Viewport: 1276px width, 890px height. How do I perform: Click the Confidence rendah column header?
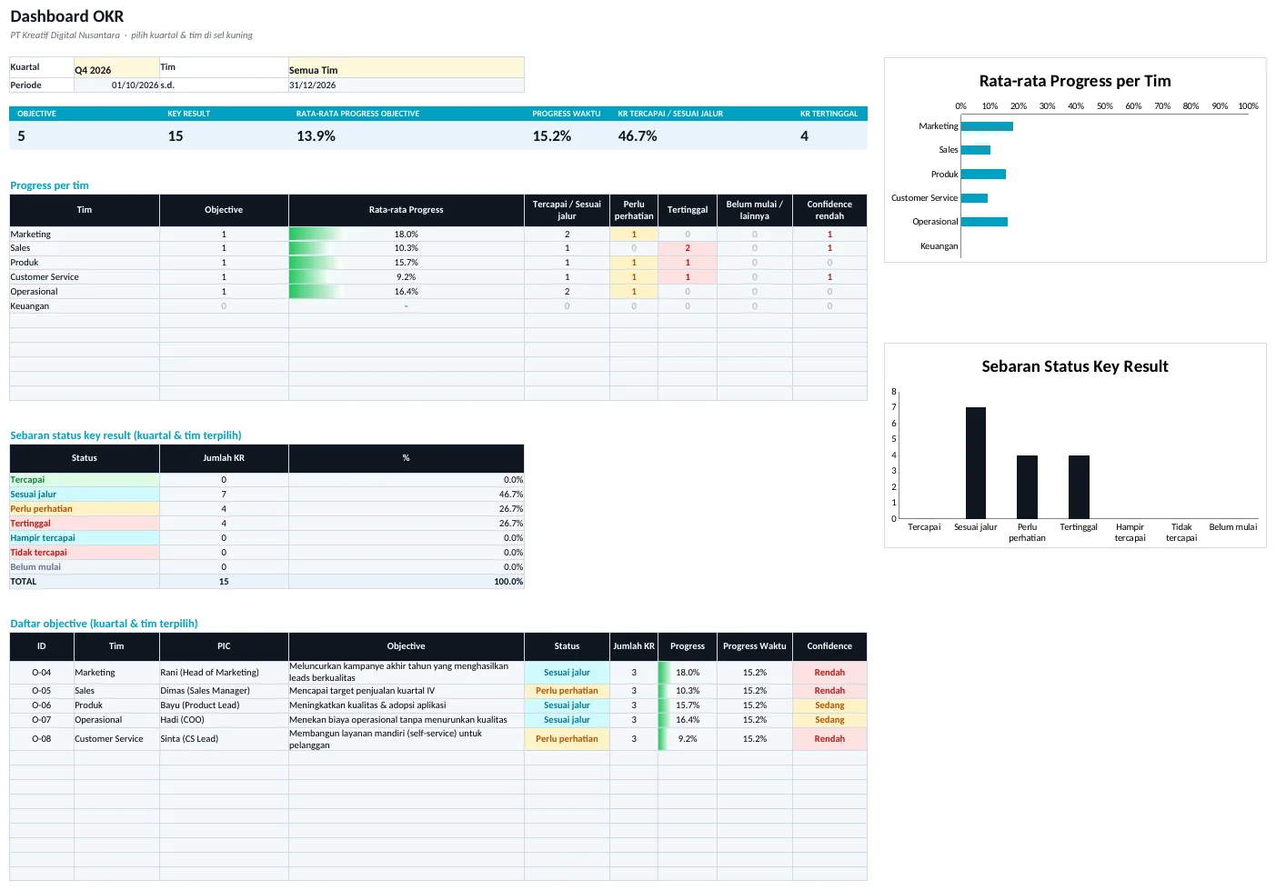[829, 210]
